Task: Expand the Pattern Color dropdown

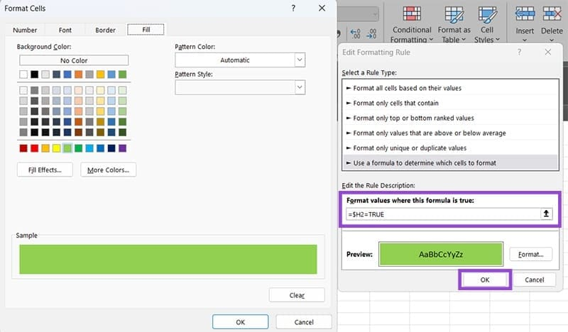Action: (300, 60)
